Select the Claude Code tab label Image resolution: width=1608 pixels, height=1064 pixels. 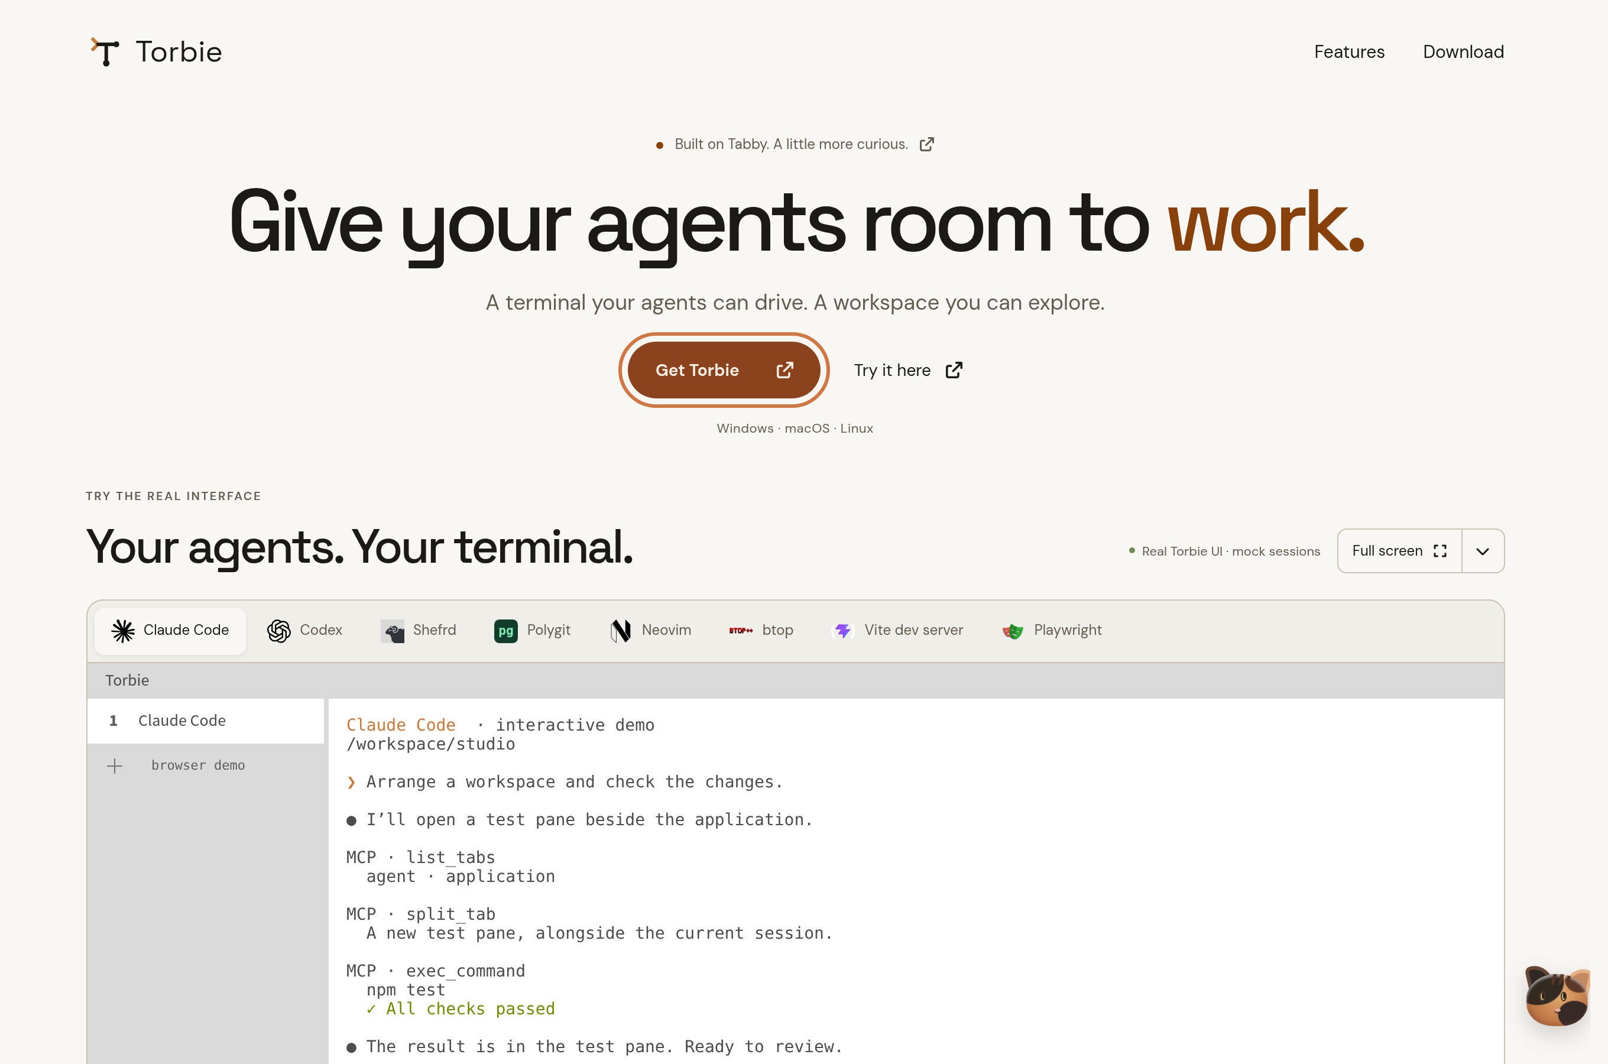pos(186,630)
